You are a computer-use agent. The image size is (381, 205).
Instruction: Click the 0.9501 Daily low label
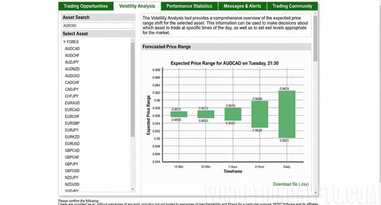[284, 141]
